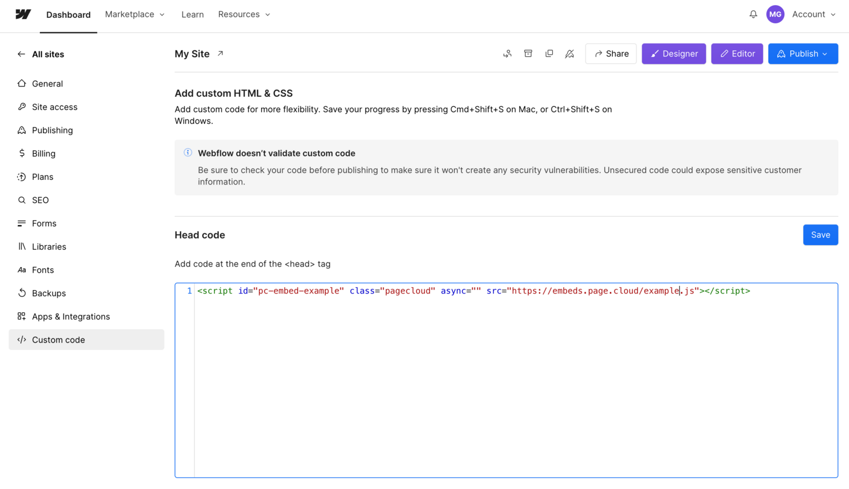Launch the Designer
The width and height of the screenshot is (849, 489).
(x=673, y=53)
